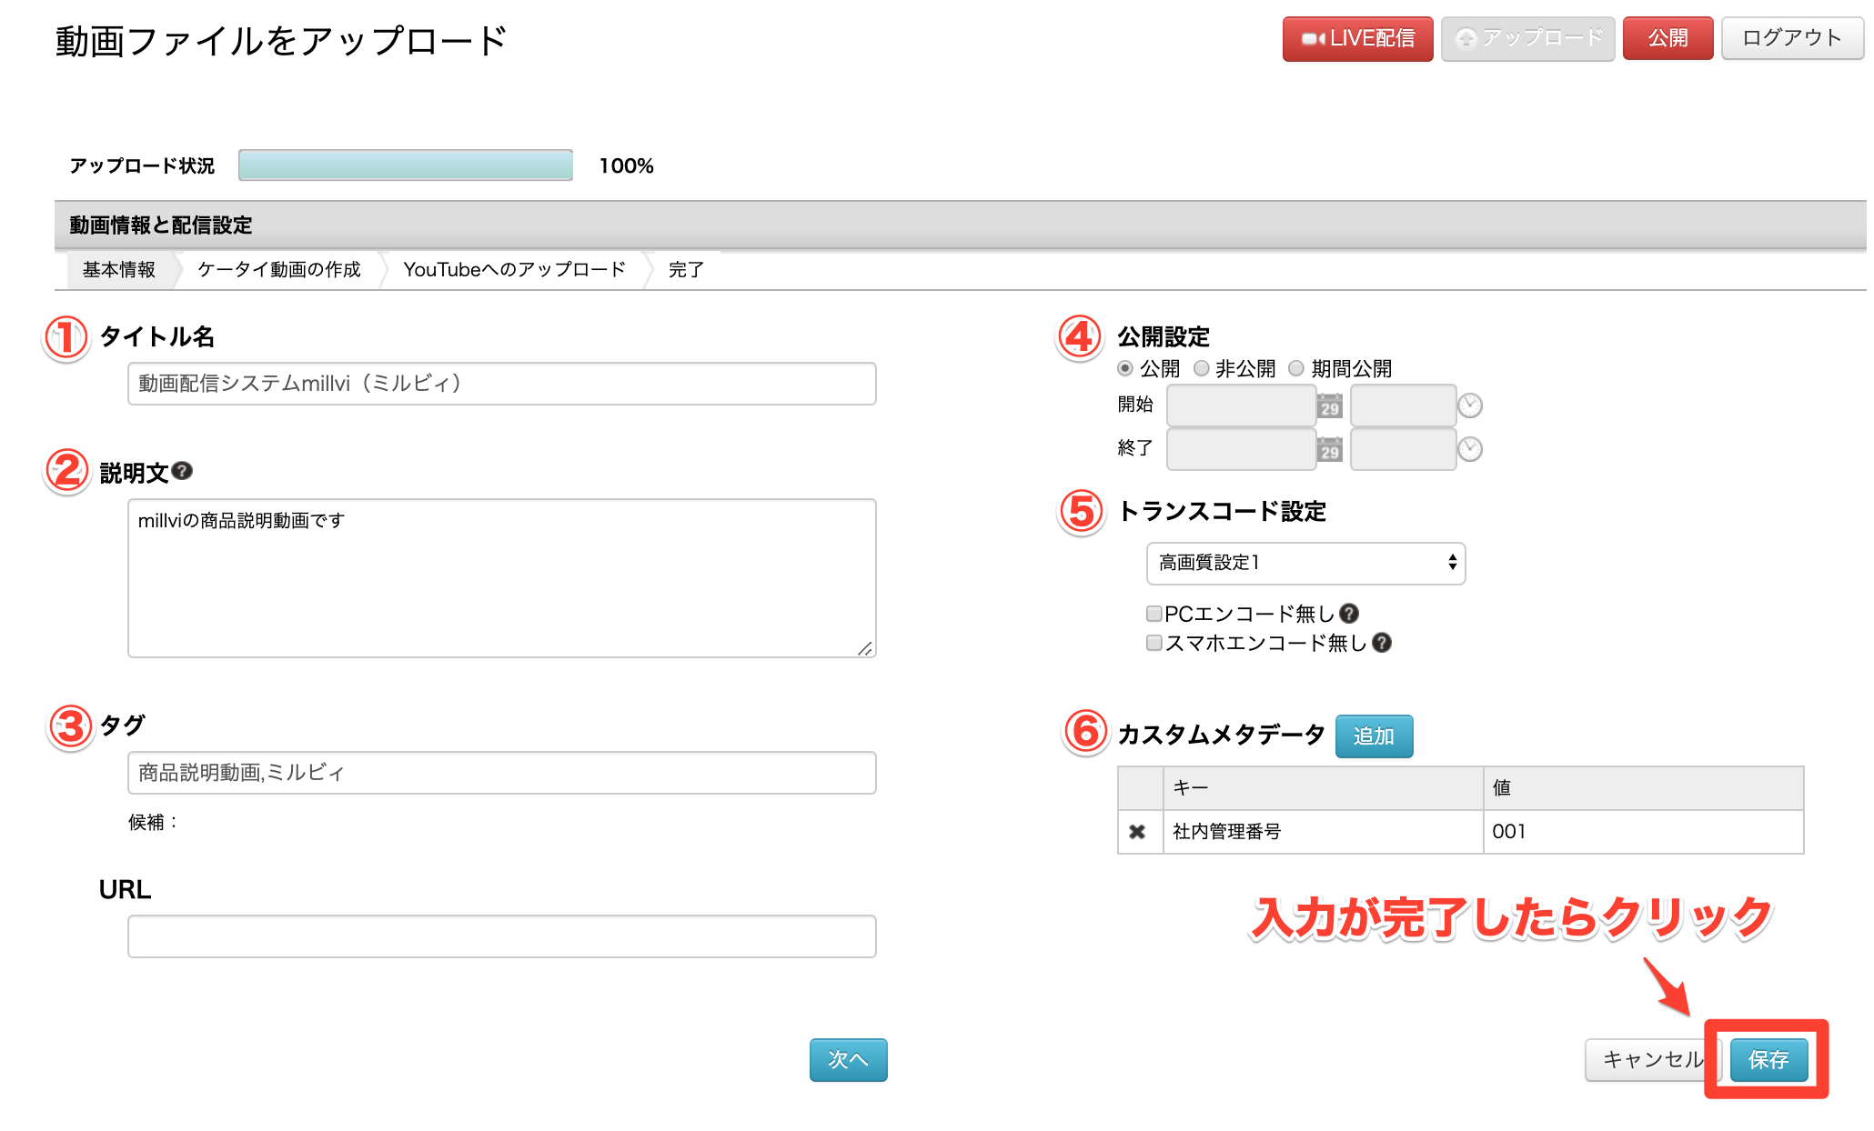Delete the 社内管理番号 metadata row
Image resolution: width=1874 pixels, height=1131 pixels.
1139,830
